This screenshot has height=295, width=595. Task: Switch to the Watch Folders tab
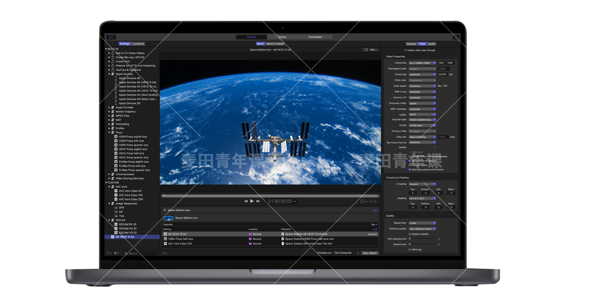tap(275, 44)
